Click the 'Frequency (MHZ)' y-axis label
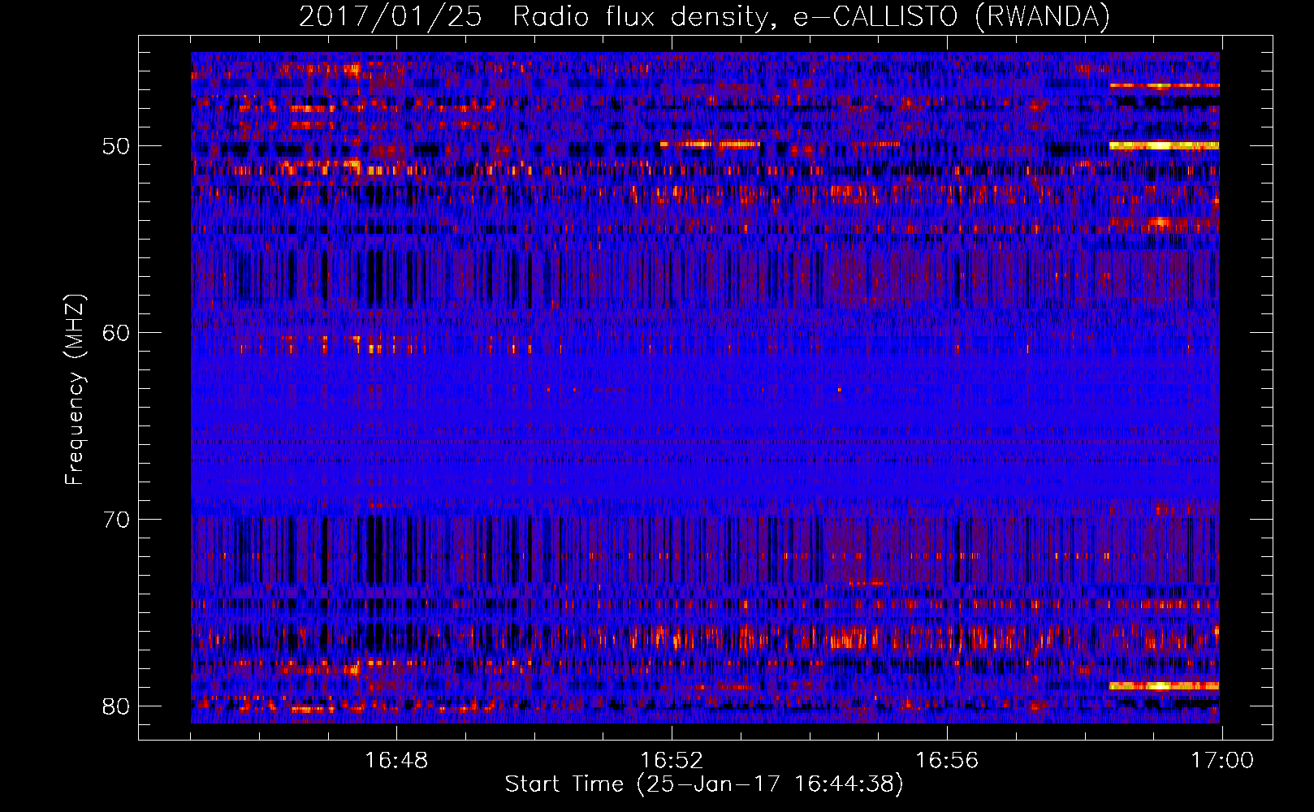This screenshot has height=812, width=1314. (75, 389)
